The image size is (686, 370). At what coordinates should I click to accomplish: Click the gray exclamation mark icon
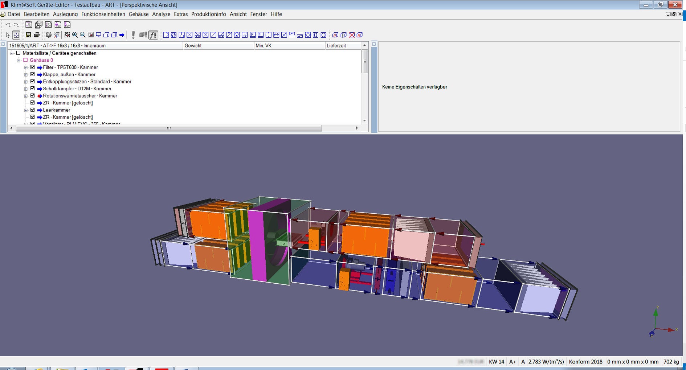pos(133,35)
